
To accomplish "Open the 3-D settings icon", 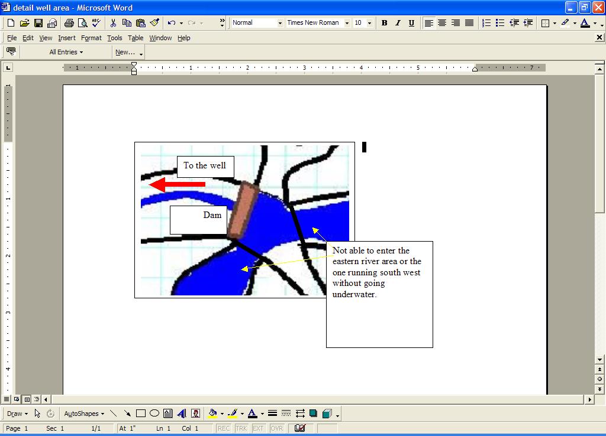I will pos(327,414).
